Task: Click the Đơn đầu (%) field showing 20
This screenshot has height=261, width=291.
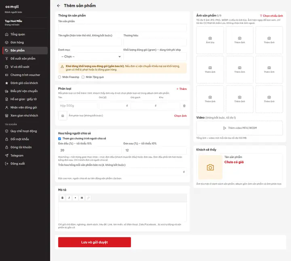Action: click(90, 150)
